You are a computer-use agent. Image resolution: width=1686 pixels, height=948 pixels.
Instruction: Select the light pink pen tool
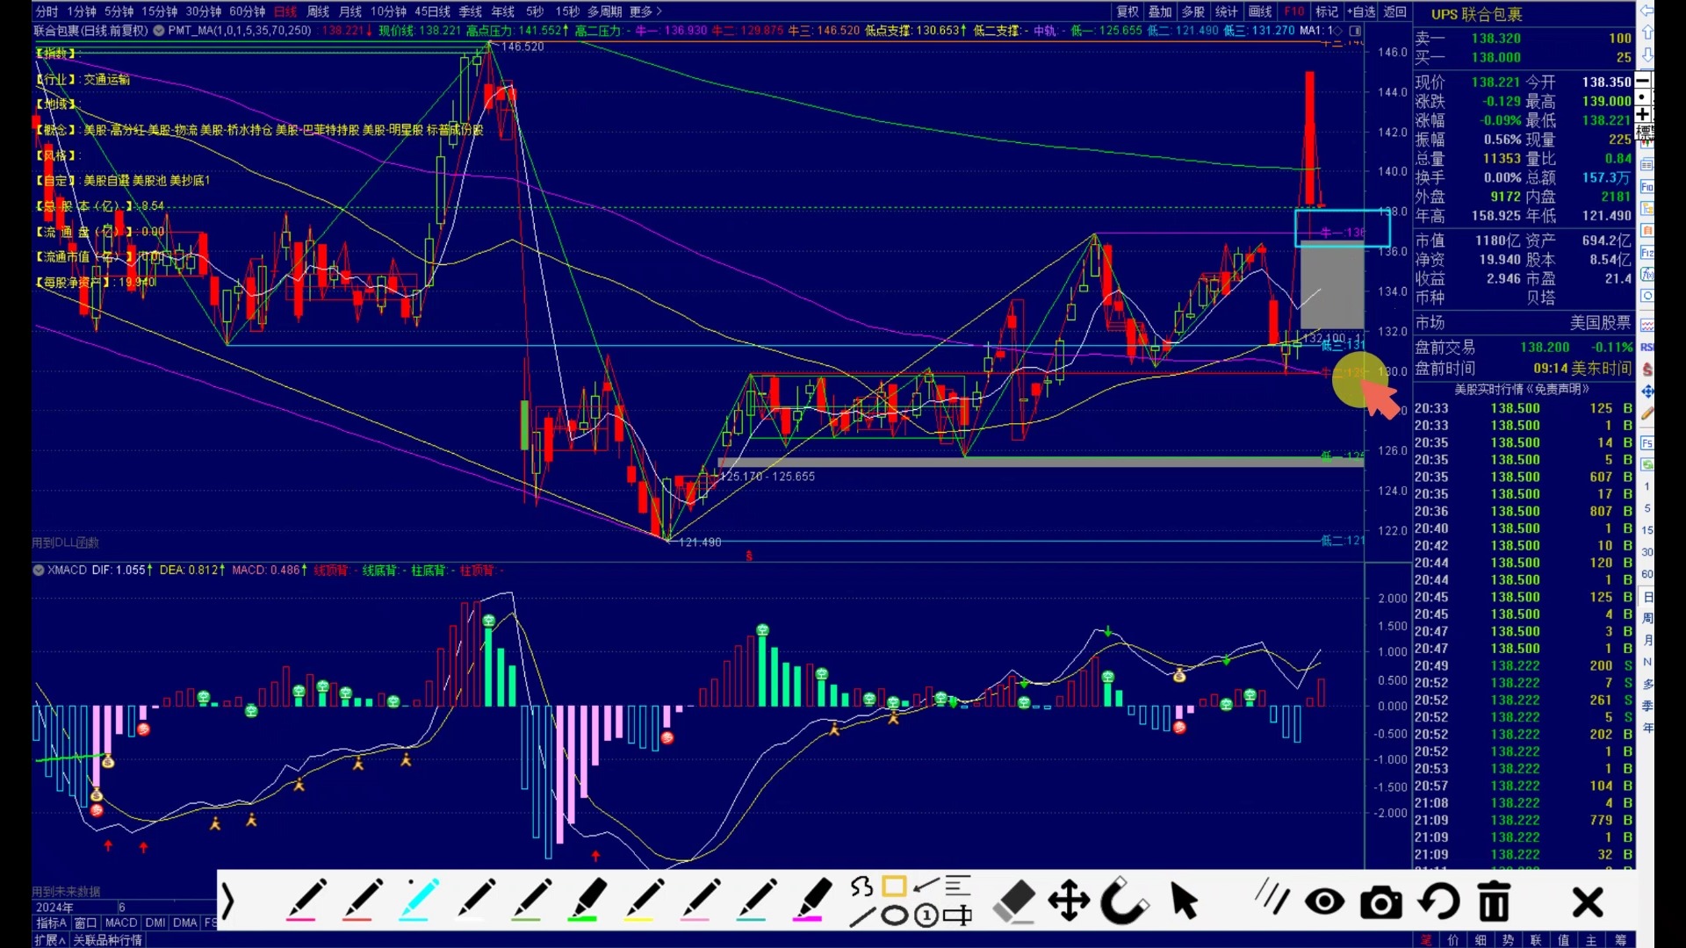point(700,901)
